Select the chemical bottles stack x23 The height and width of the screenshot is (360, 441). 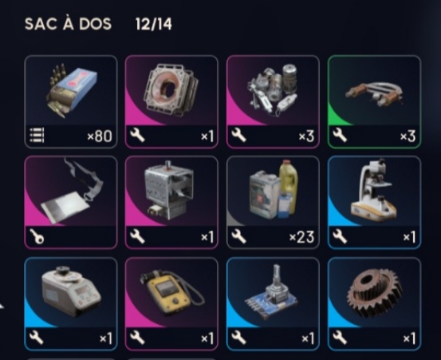click(273, 203)
